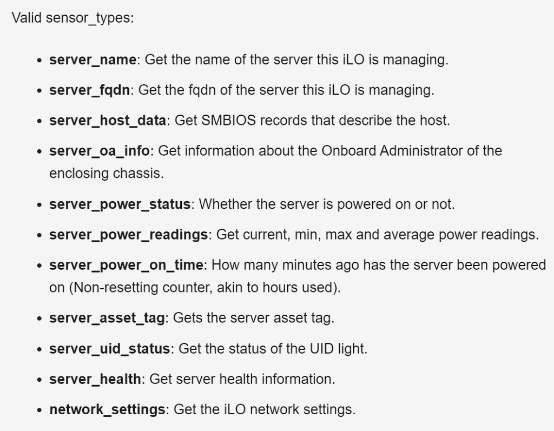Image resolution: width=554 pixels, height=431 pixels.
Task: Click "Get server health information" description
Action: click(x=242, y=379)
